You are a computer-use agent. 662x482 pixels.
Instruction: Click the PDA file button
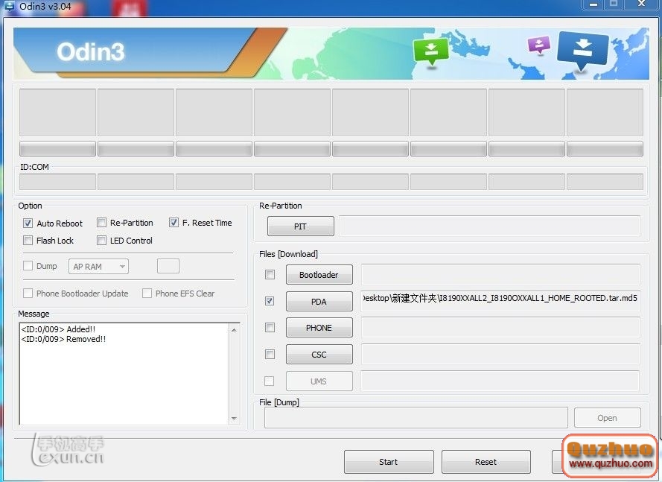319,301
